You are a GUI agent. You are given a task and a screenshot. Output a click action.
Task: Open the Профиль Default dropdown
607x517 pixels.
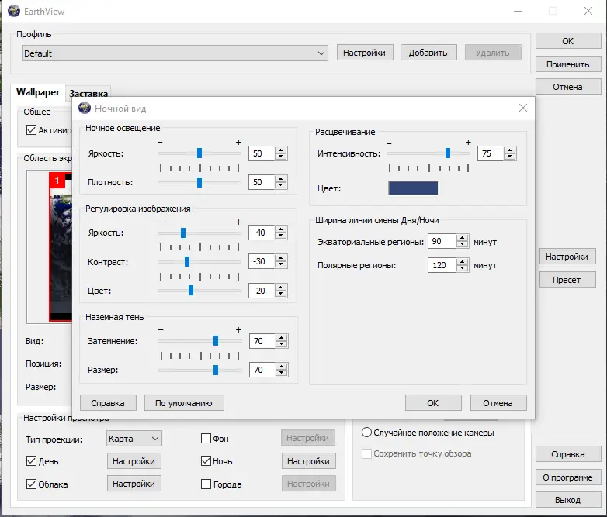tap(175, 53)
